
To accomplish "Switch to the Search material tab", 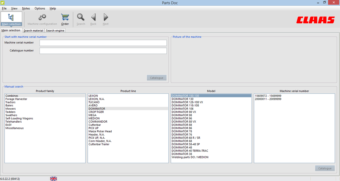I will [x=33, y=31].
